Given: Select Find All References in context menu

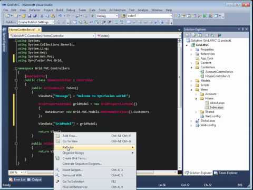Looking at the screenshot, I should (x=95, y=187).
